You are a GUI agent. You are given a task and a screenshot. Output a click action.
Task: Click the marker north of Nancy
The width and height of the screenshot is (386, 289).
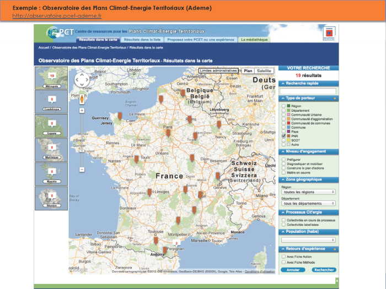[219, 124]
